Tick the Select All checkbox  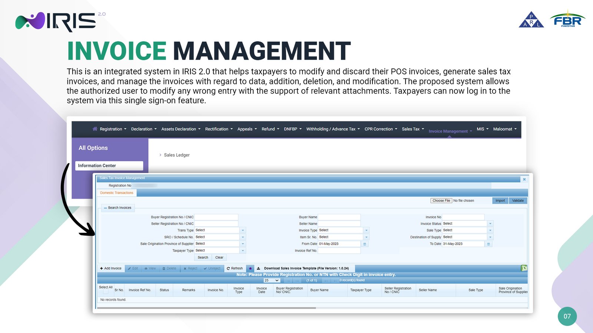tap(106, 292)
